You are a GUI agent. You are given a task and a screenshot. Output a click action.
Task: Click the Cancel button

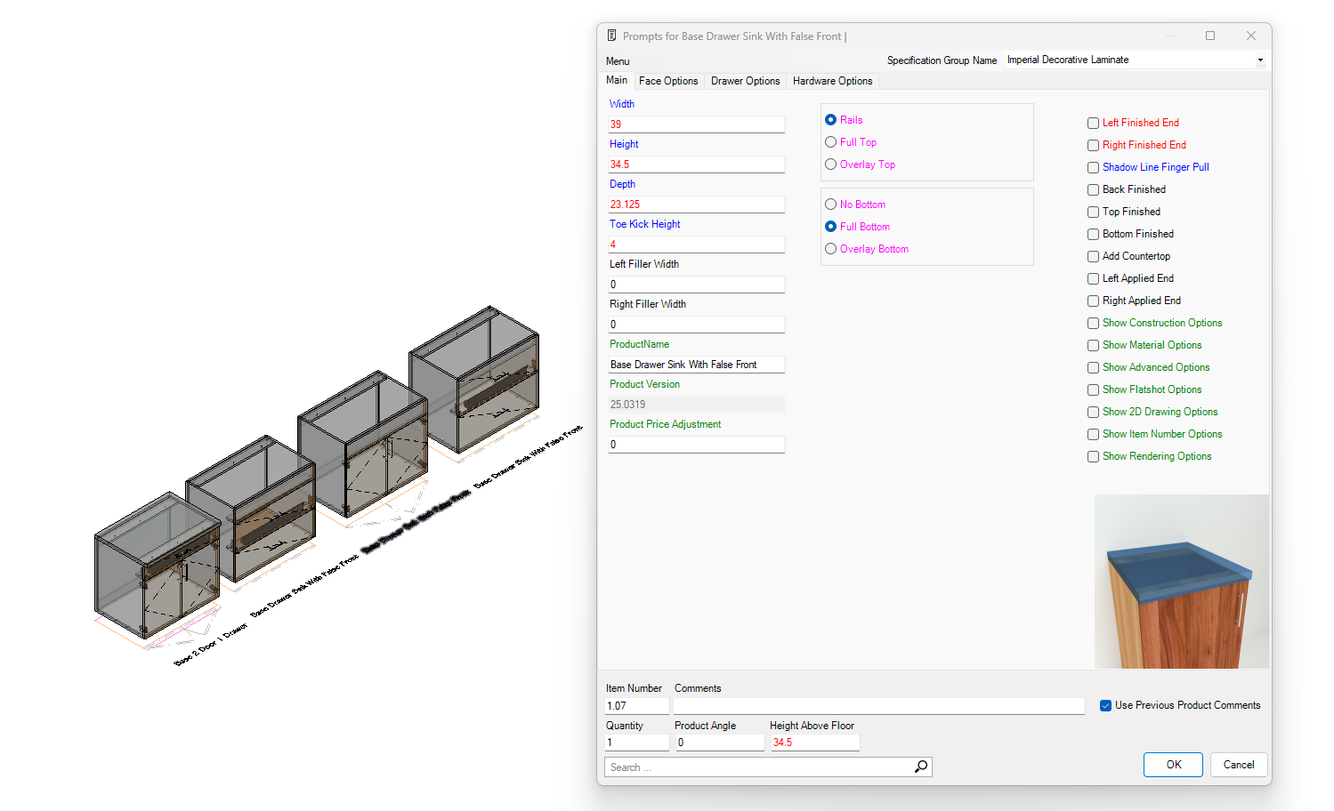1238,765
